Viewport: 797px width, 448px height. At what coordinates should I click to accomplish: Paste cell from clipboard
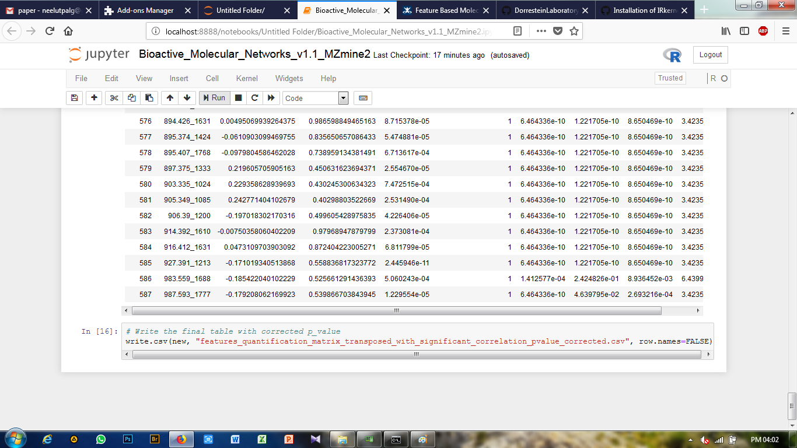(149, 98)
